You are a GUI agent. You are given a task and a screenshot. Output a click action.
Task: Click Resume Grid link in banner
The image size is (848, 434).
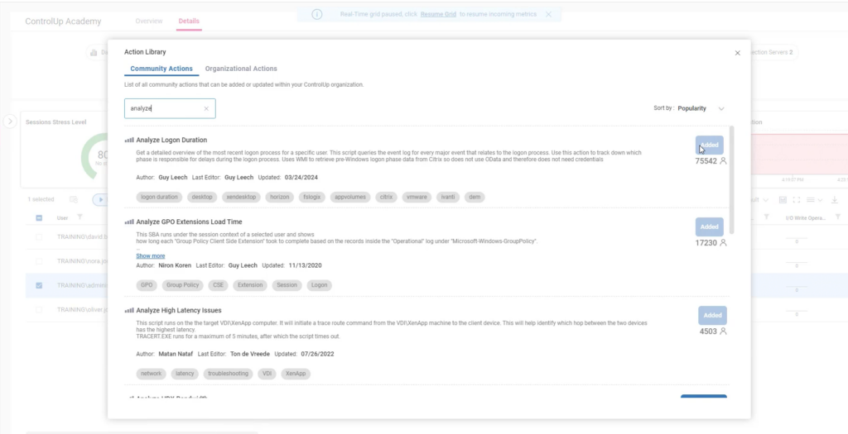click(438, 14)
